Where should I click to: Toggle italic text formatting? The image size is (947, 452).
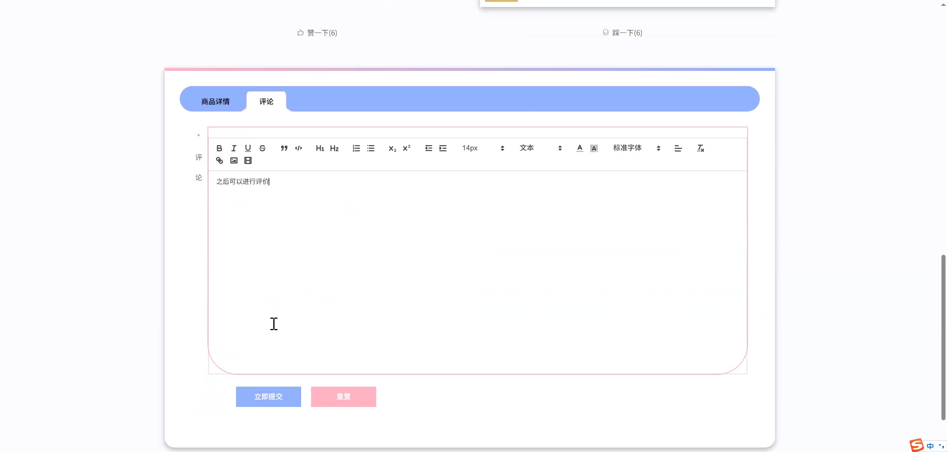click(233, 148)
